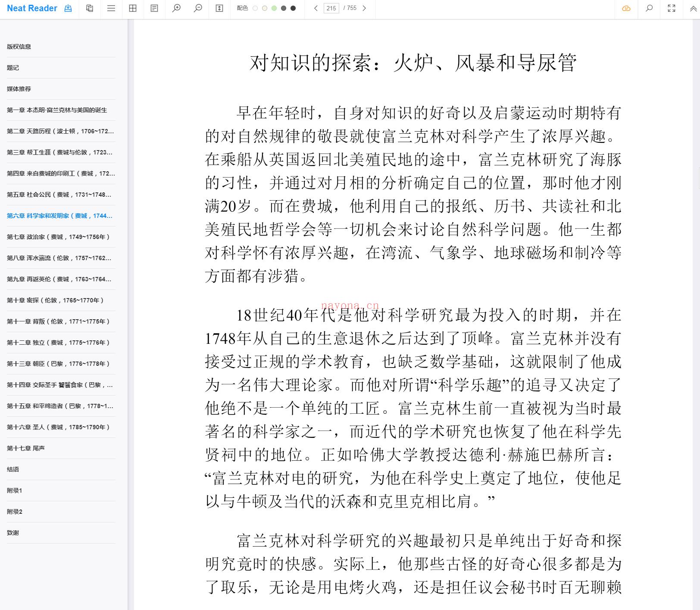Open the notes page icon
The image size is (700, 610).
click(x=154, y=8)
